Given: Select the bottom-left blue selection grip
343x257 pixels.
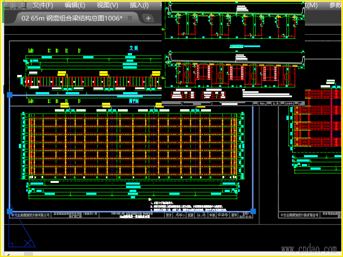Looking at the screenshot, I should pyautogui.click(x=9, y=211).
